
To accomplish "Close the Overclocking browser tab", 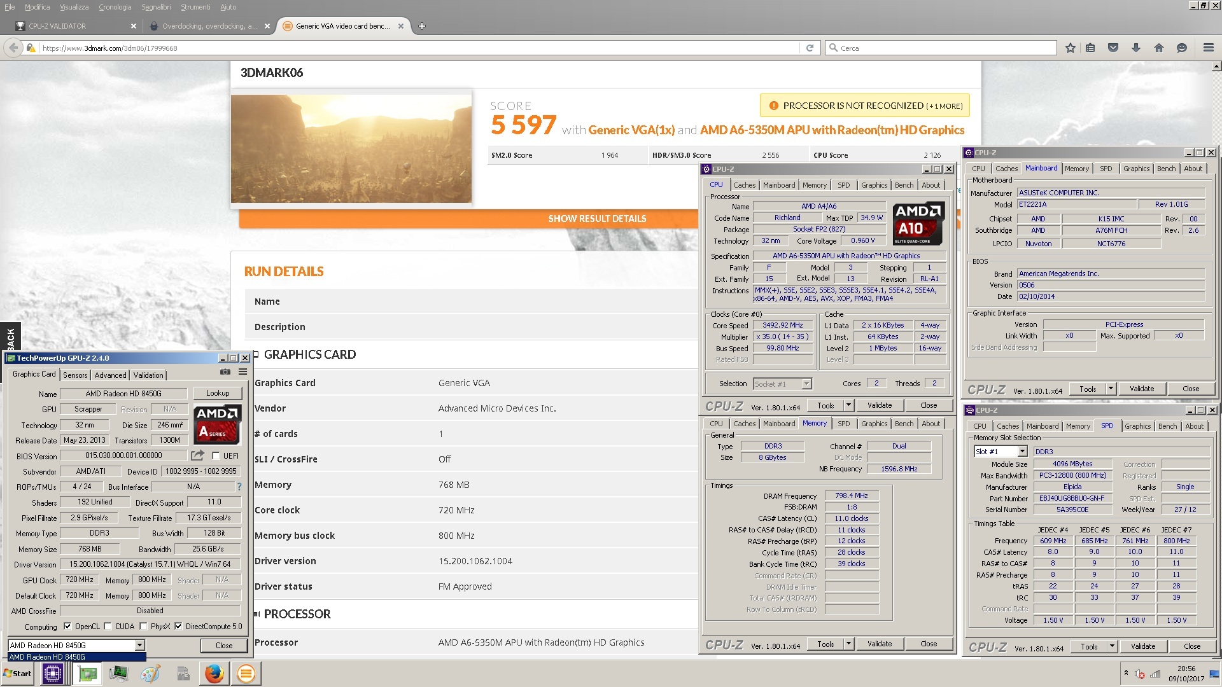I will pos(267,26).
